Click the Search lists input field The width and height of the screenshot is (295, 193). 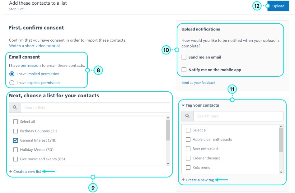click(96, 108)
